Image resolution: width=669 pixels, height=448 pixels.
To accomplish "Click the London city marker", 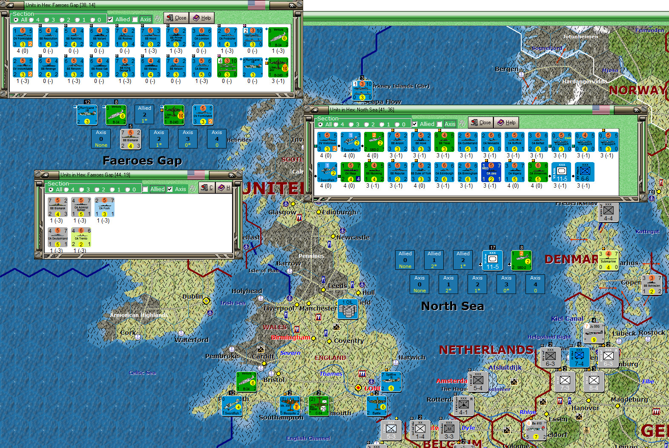I will point(358,388).
